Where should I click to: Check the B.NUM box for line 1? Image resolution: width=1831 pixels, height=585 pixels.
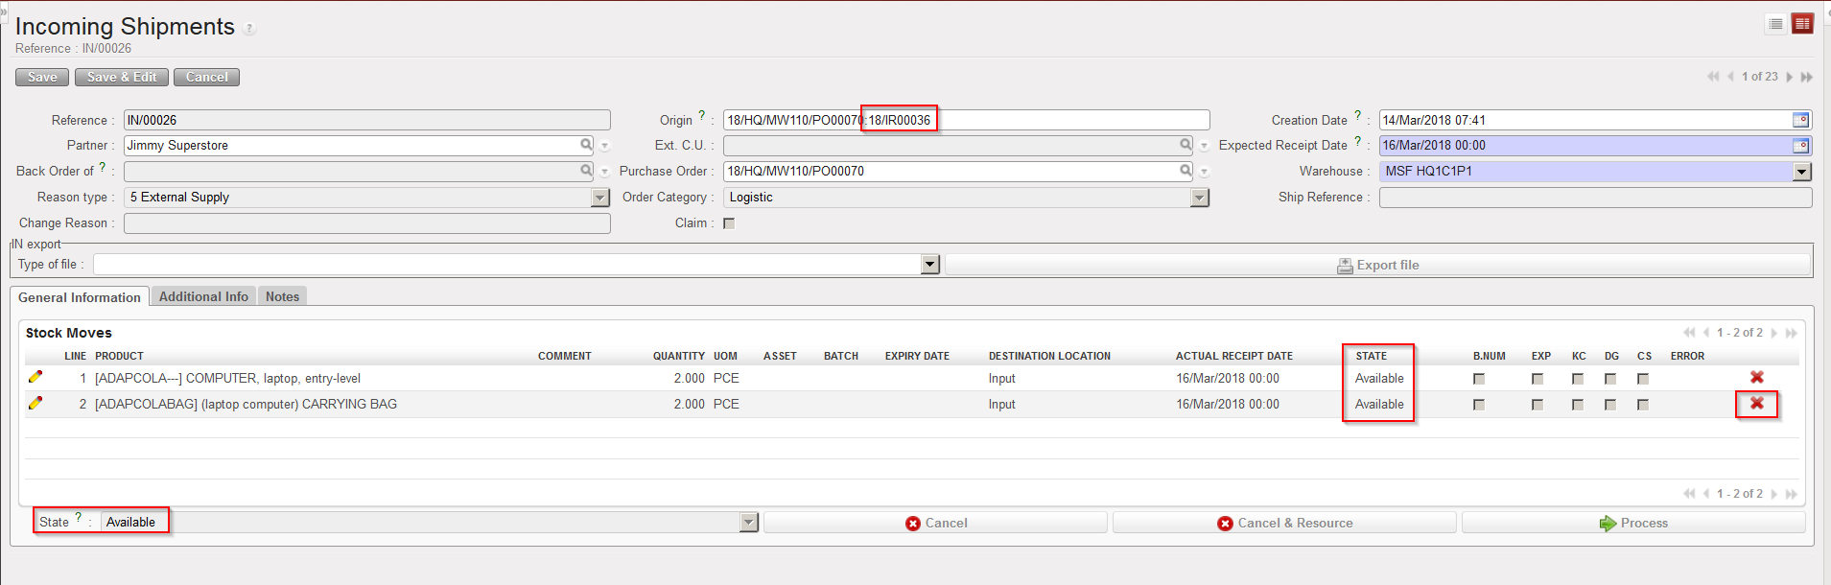tap(1478, 379)
